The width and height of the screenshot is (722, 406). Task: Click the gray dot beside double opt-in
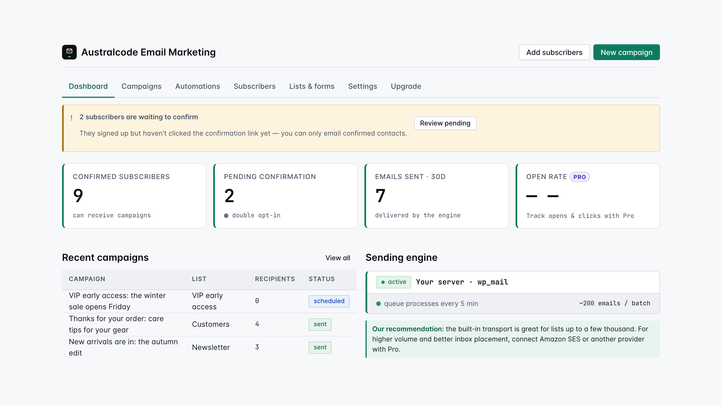226,216
